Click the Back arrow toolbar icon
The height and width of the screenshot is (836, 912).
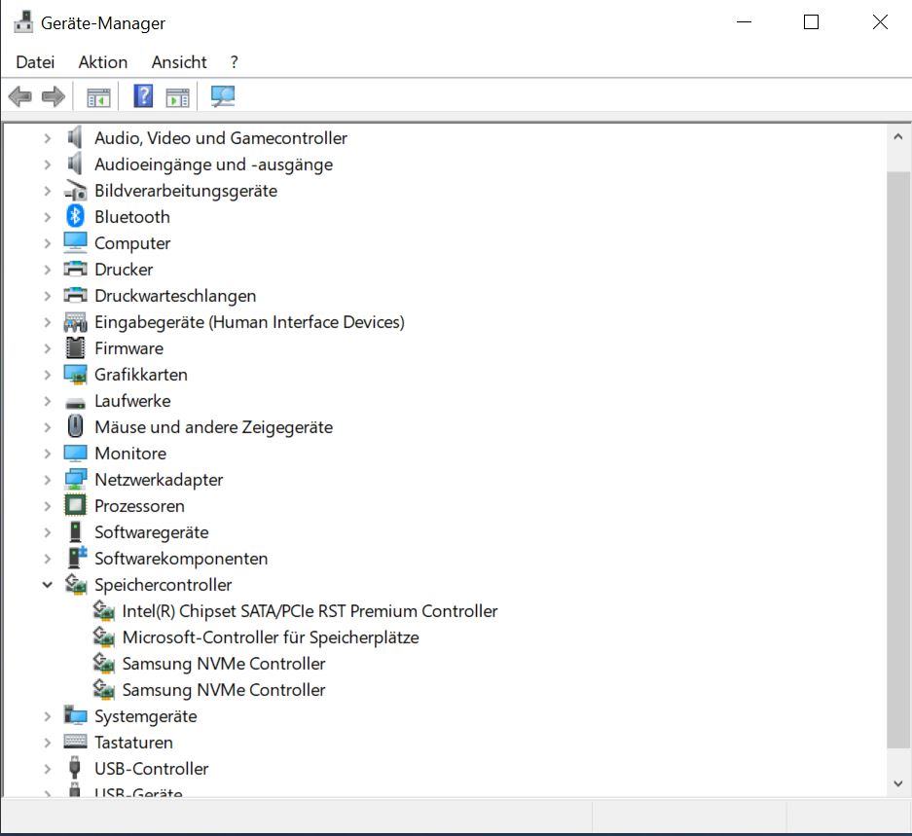pos(20,96)
